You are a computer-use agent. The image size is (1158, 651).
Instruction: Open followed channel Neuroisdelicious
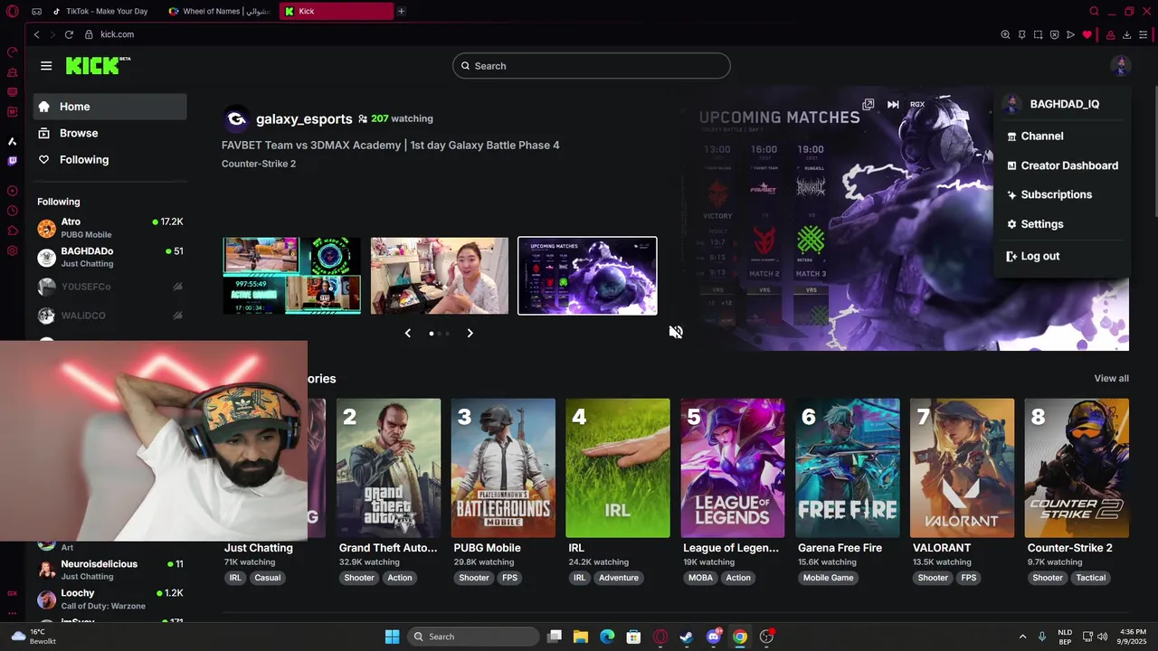[110, 570]
